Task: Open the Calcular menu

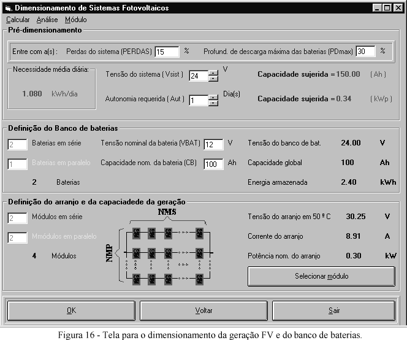Action: coord(17,20)
